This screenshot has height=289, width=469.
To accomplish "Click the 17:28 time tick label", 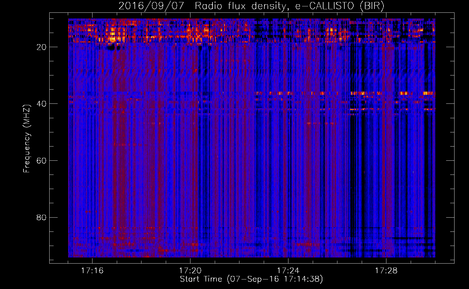I will pos(386,271).
